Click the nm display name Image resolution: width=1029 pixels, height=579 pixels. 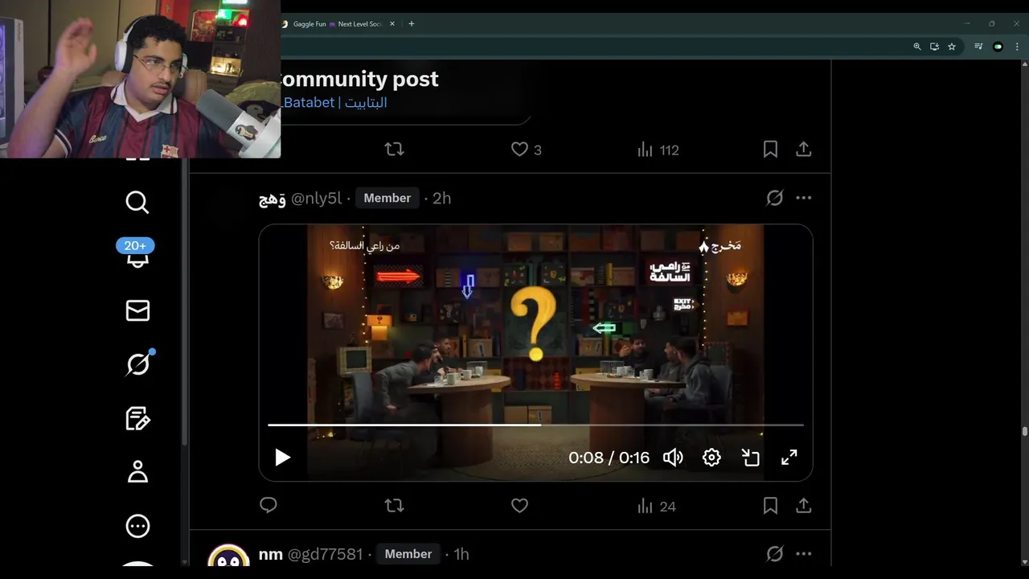pyautogui.click(x=271, y=554)
